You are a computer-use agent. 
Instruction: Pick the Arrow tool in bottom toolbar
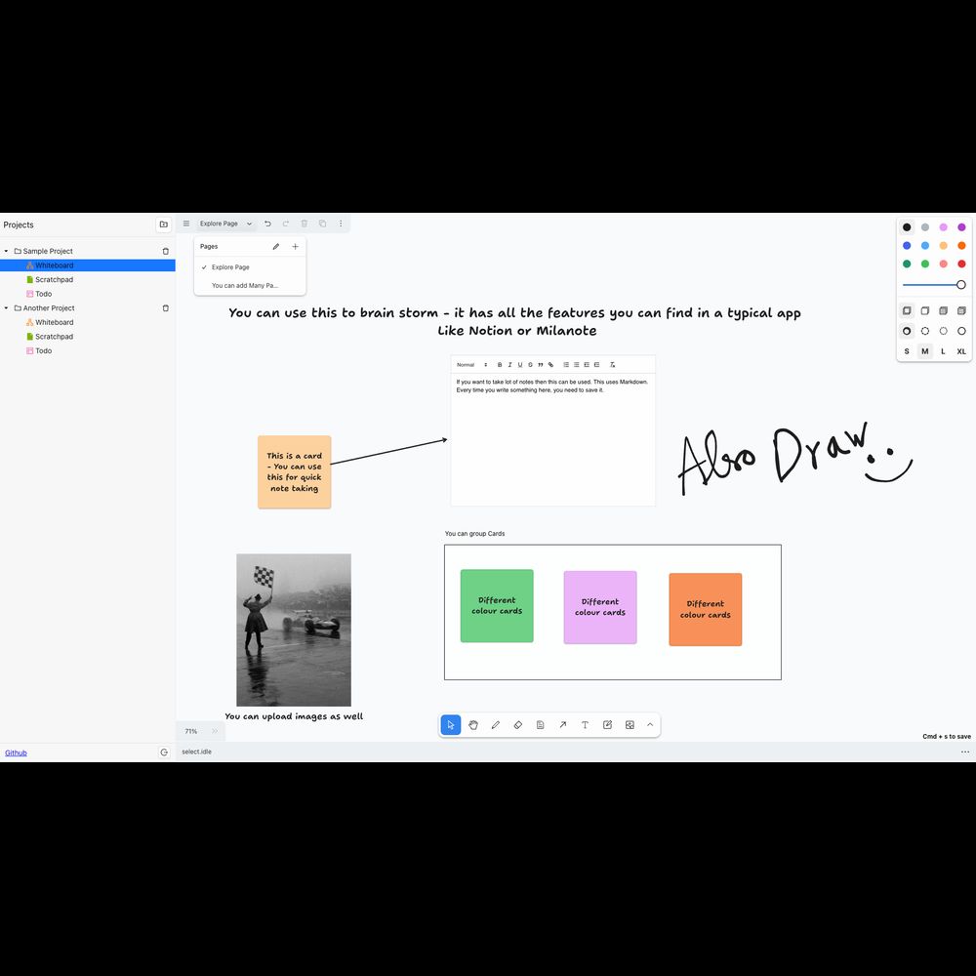(x=563, y=725)
